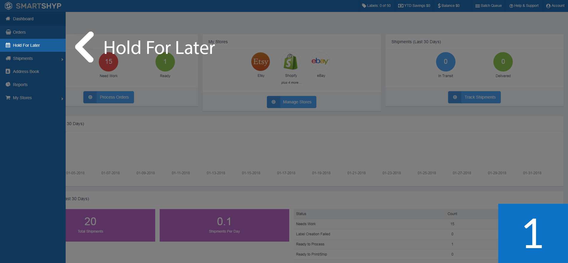Click the Manage Stores button
568x263 pixels.
click(x=292, y=102)
